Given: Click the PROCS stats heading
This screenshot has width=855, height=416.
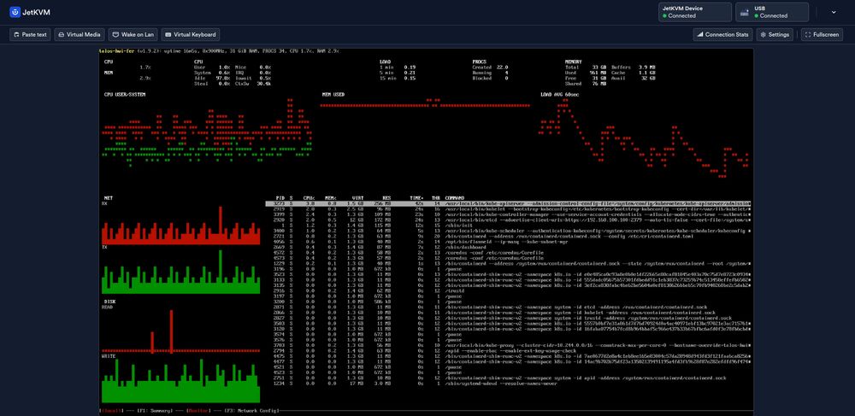Looking at the screenshot, I should click(481, 62).
